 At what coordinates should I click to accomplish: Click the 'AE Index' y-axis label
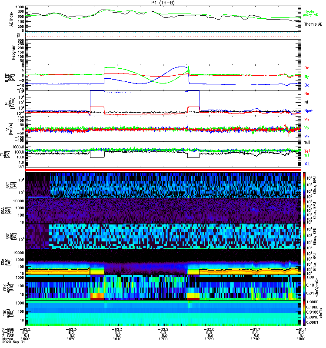(12, 19)
